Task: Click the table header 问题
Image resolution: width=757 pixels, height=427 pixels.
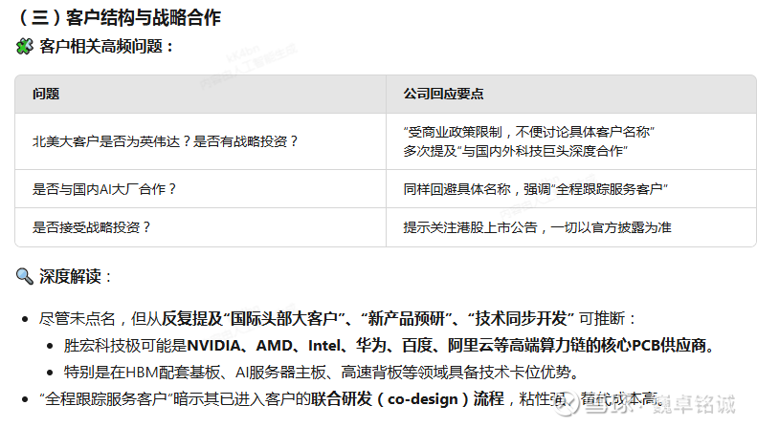Action: click(46, 94)
